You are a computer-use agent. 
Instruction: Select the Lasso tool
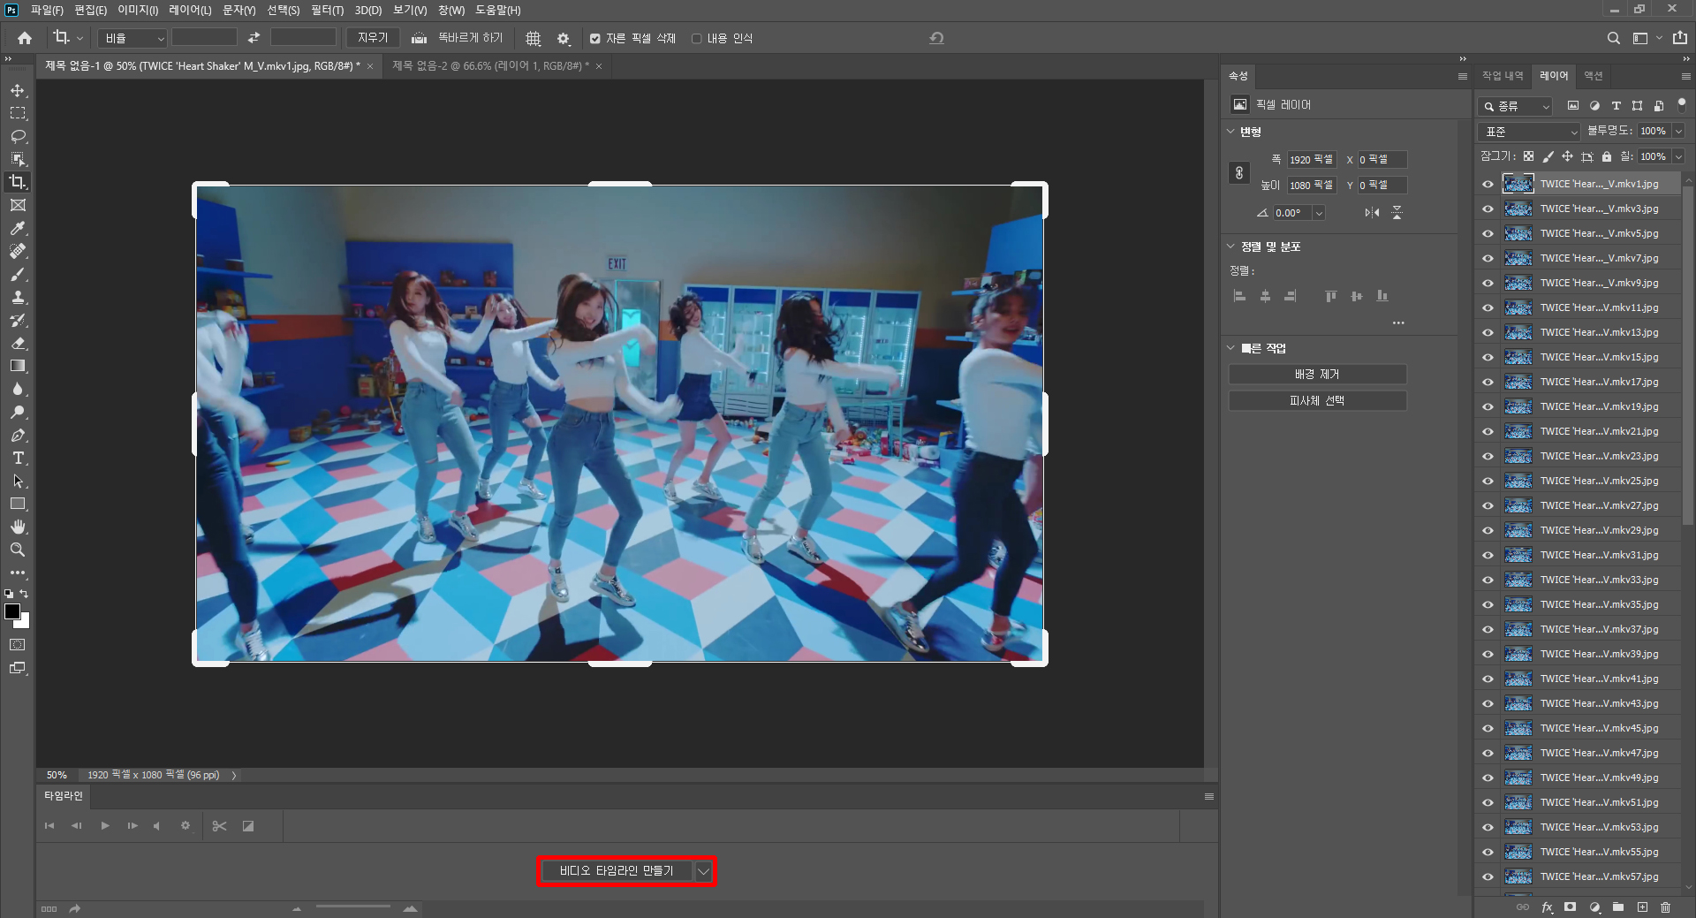18,136
